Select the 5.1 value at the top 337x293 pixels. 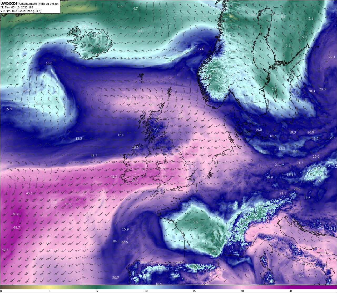pyautogui.click(x=311, y=18)
